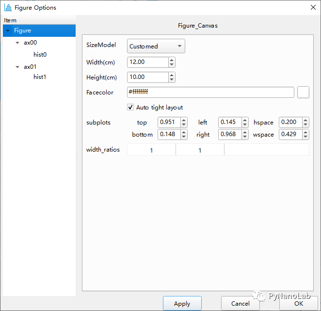Close the Figure Options dialog
This screenshot has width=321, height=311.
[x=313, y=7]
